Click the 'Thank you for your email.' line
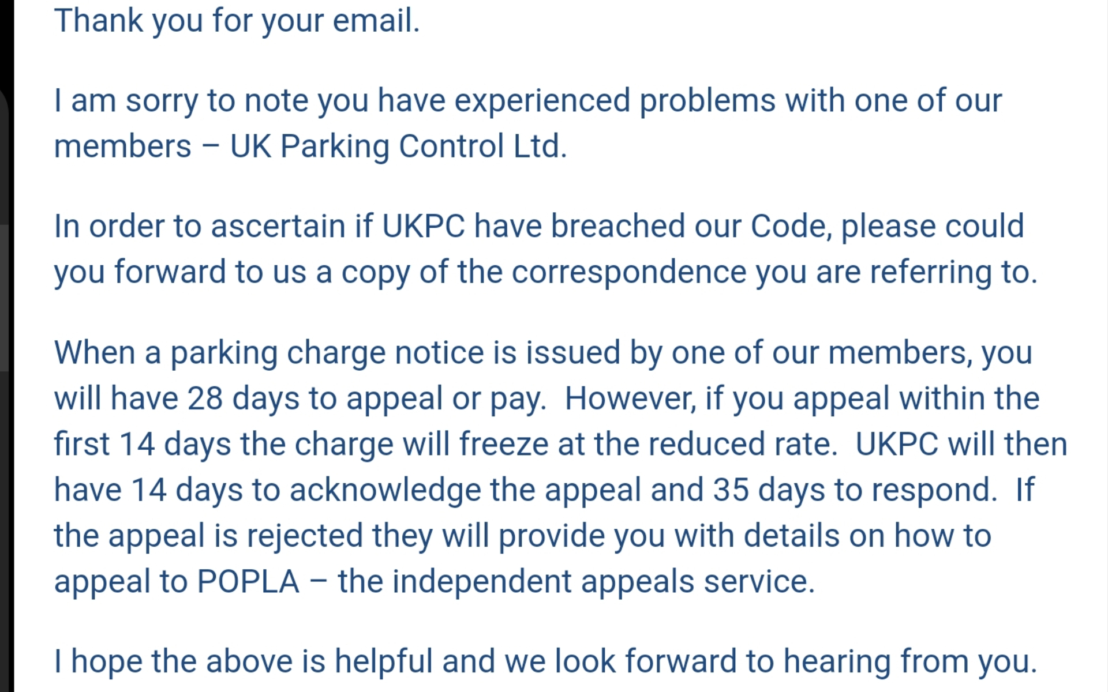1108x692 pixels. tap(237, 21)
